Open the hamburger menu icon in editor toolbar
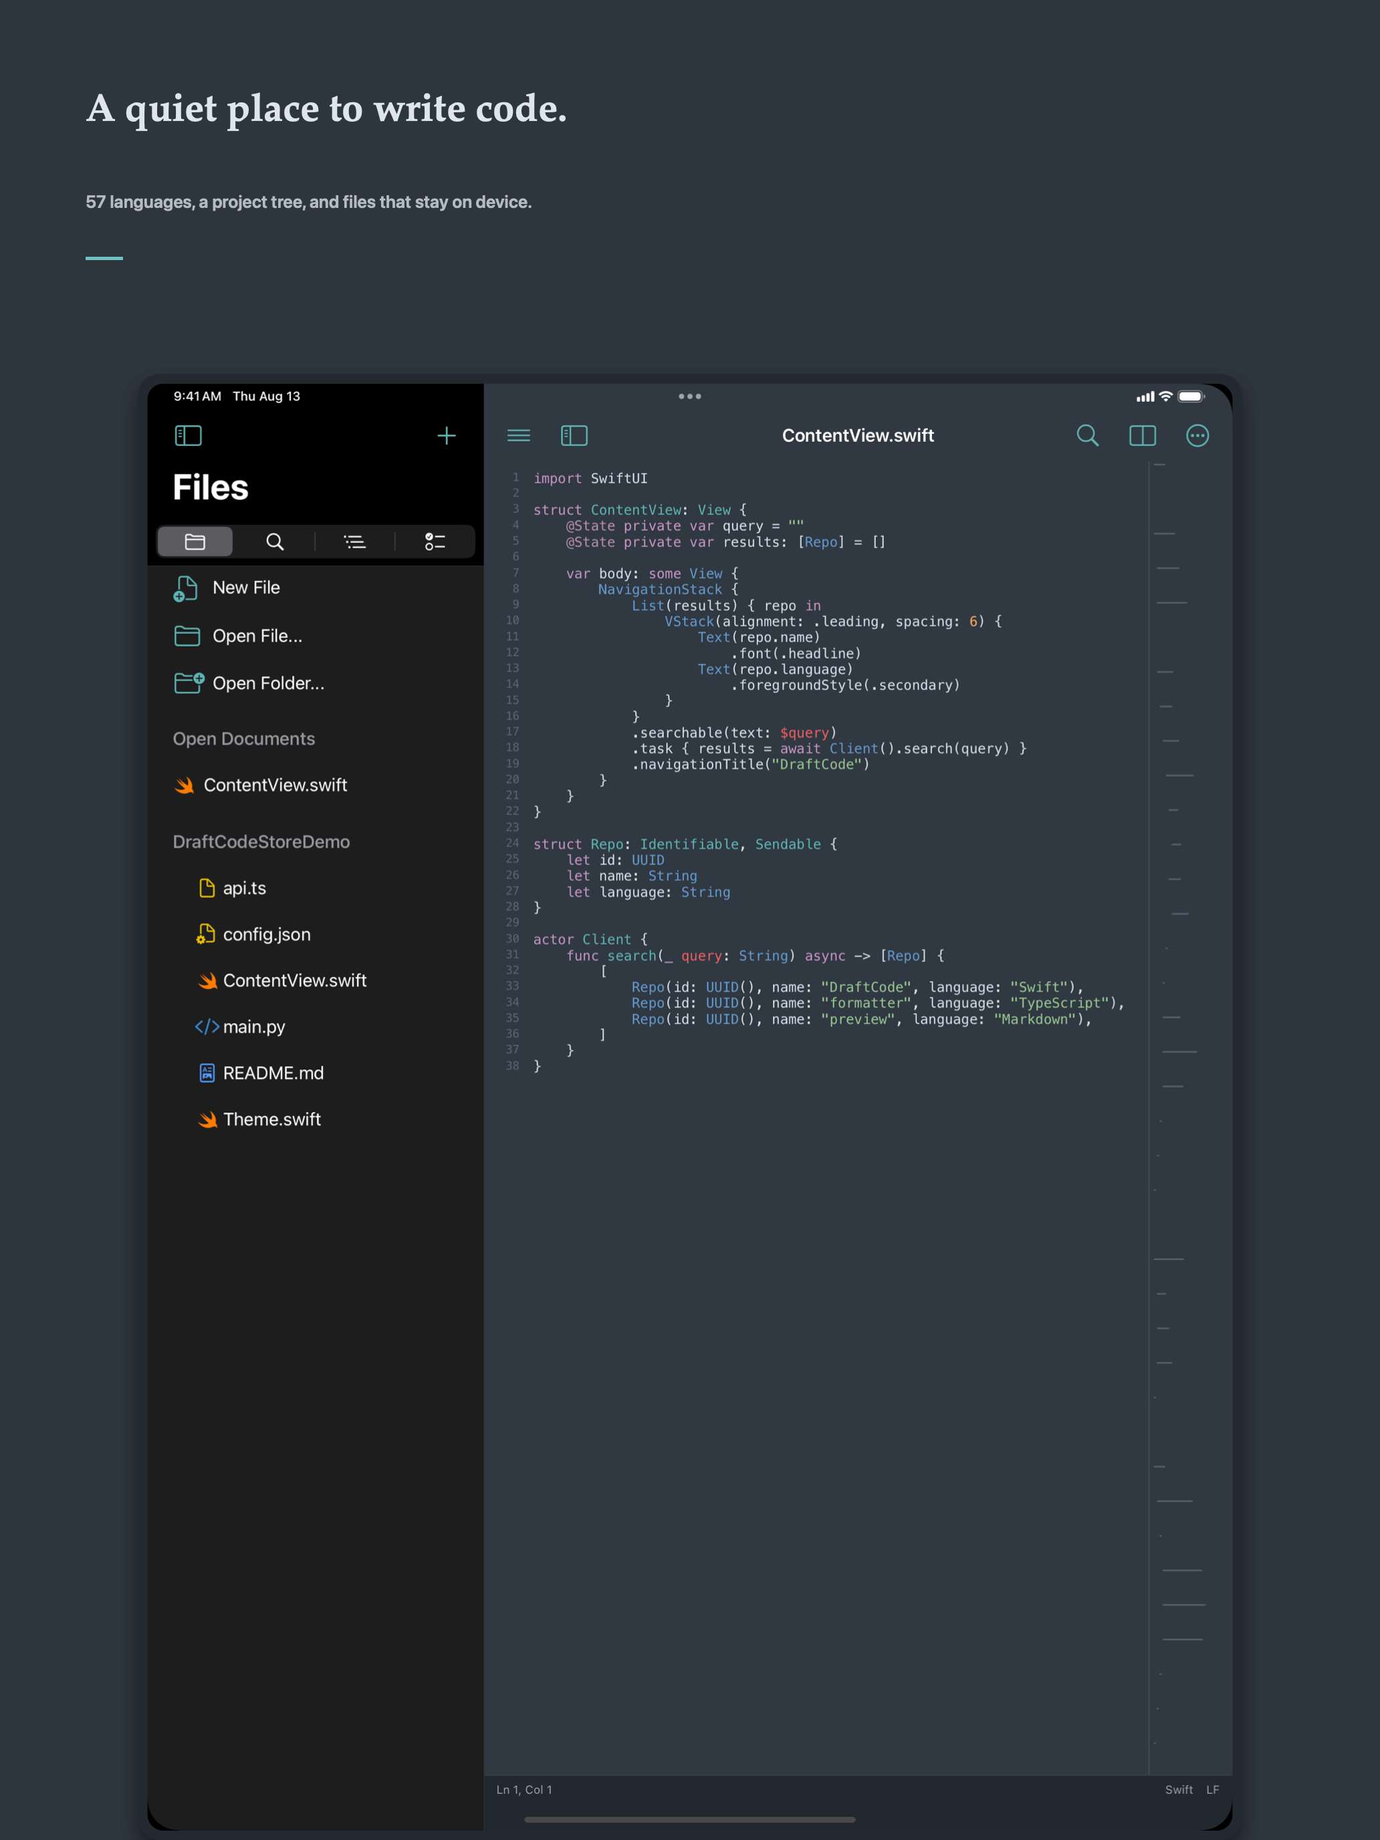The height and width of the screenshot is (1840, 1380). pos(519,435)
